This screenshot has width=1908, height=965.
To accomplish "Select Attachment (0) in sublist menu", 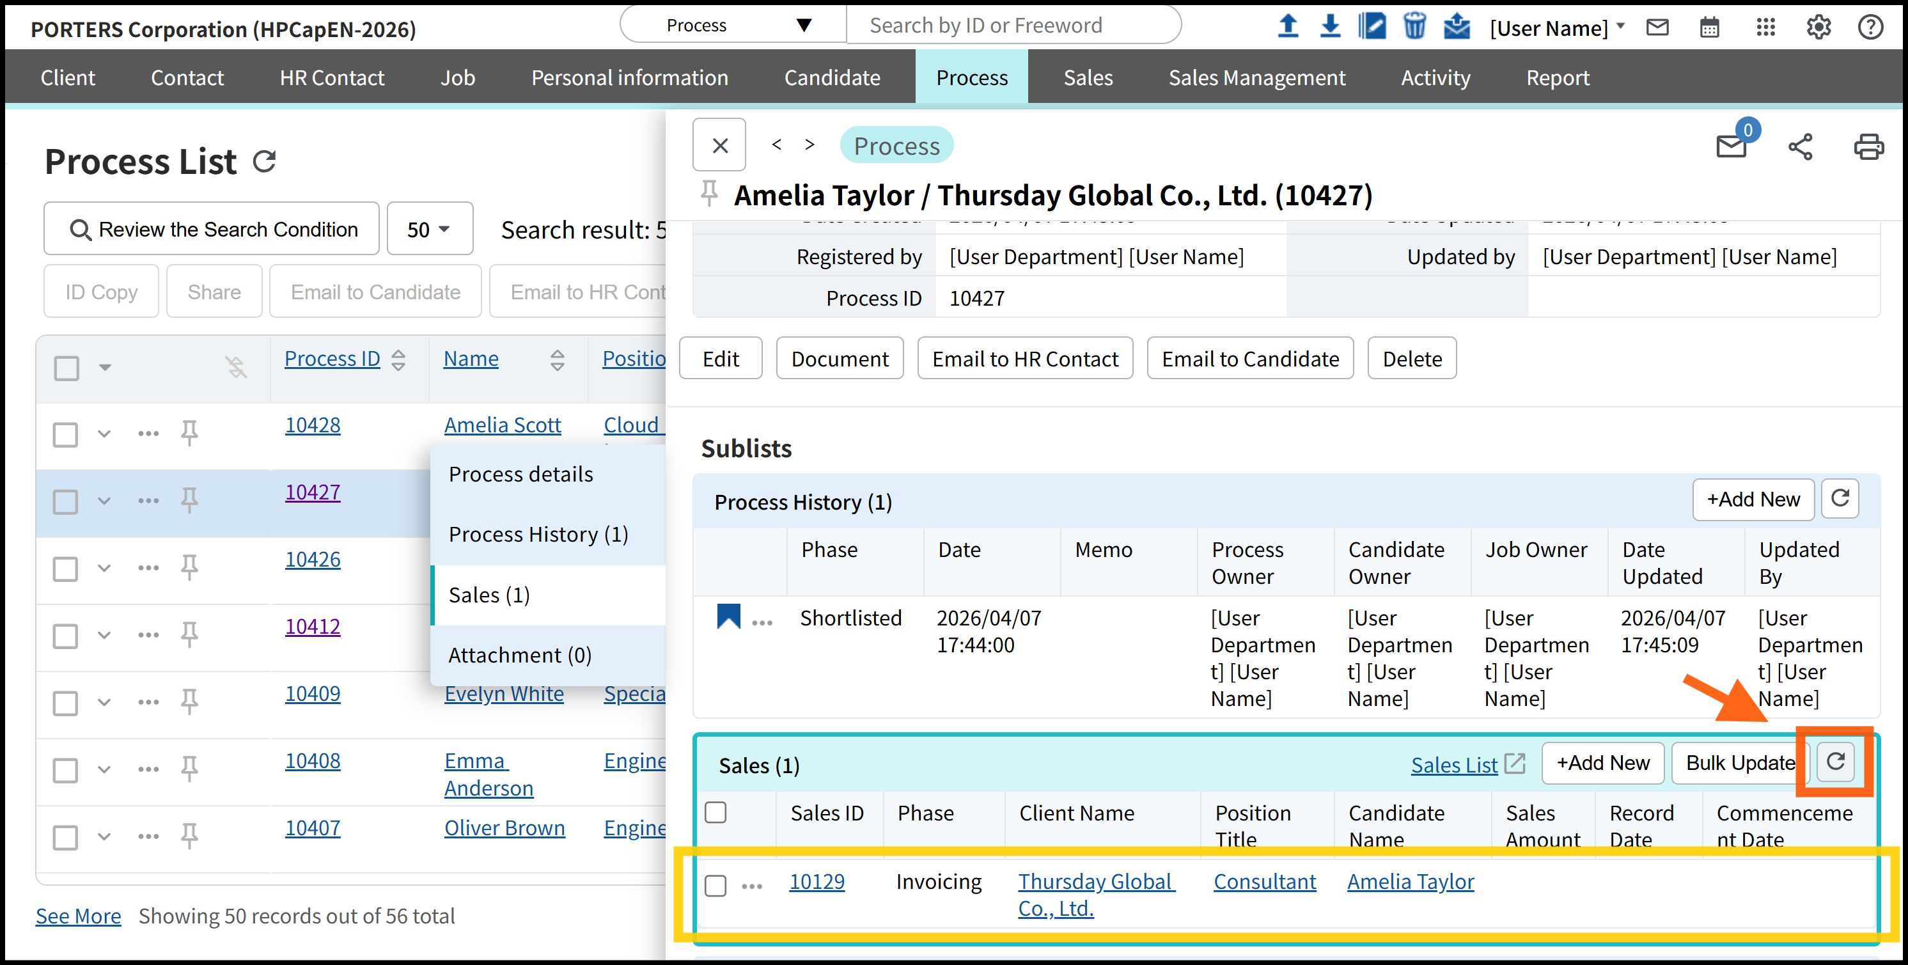I will coord(519,655).
